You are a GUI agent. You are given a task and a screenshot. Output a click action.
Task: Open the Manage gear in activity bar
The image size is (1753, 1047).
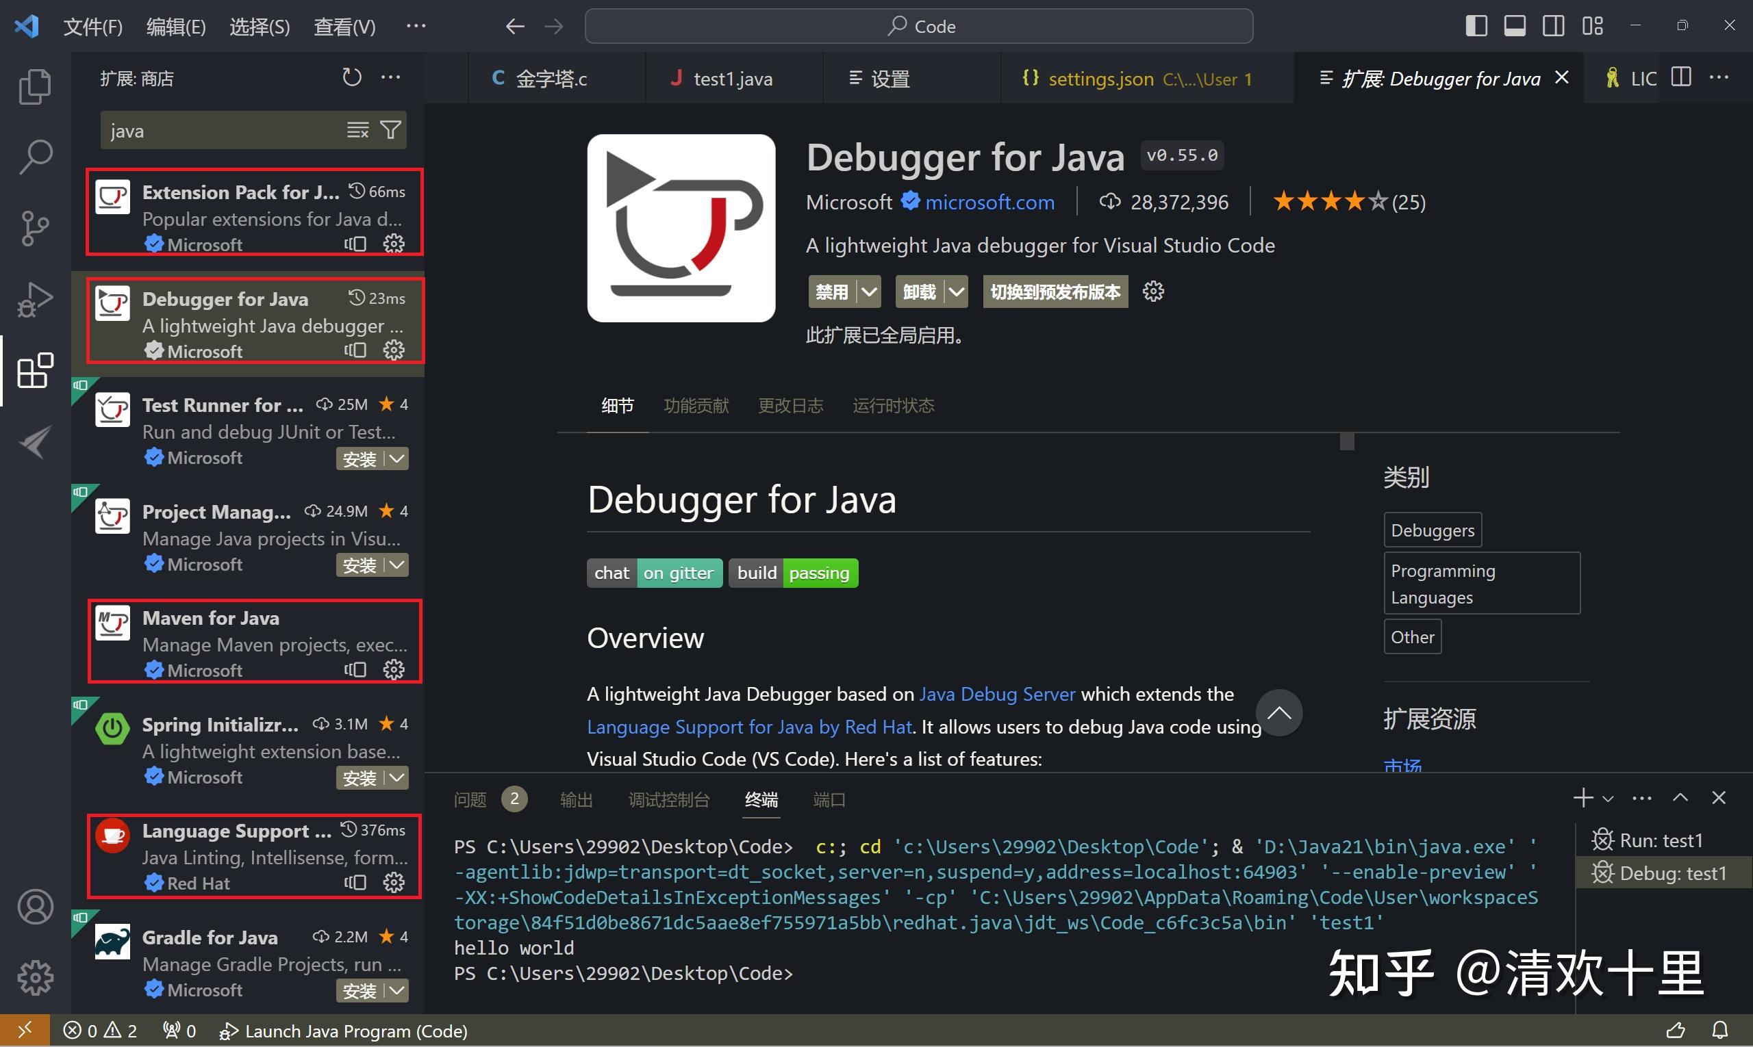coord(35,978)
